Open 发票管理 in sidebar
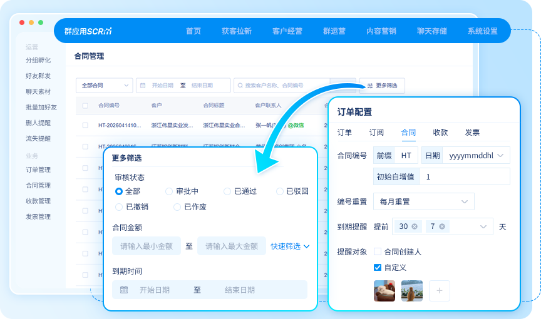The width and height of the screenshot is (541, 319). 38,216
